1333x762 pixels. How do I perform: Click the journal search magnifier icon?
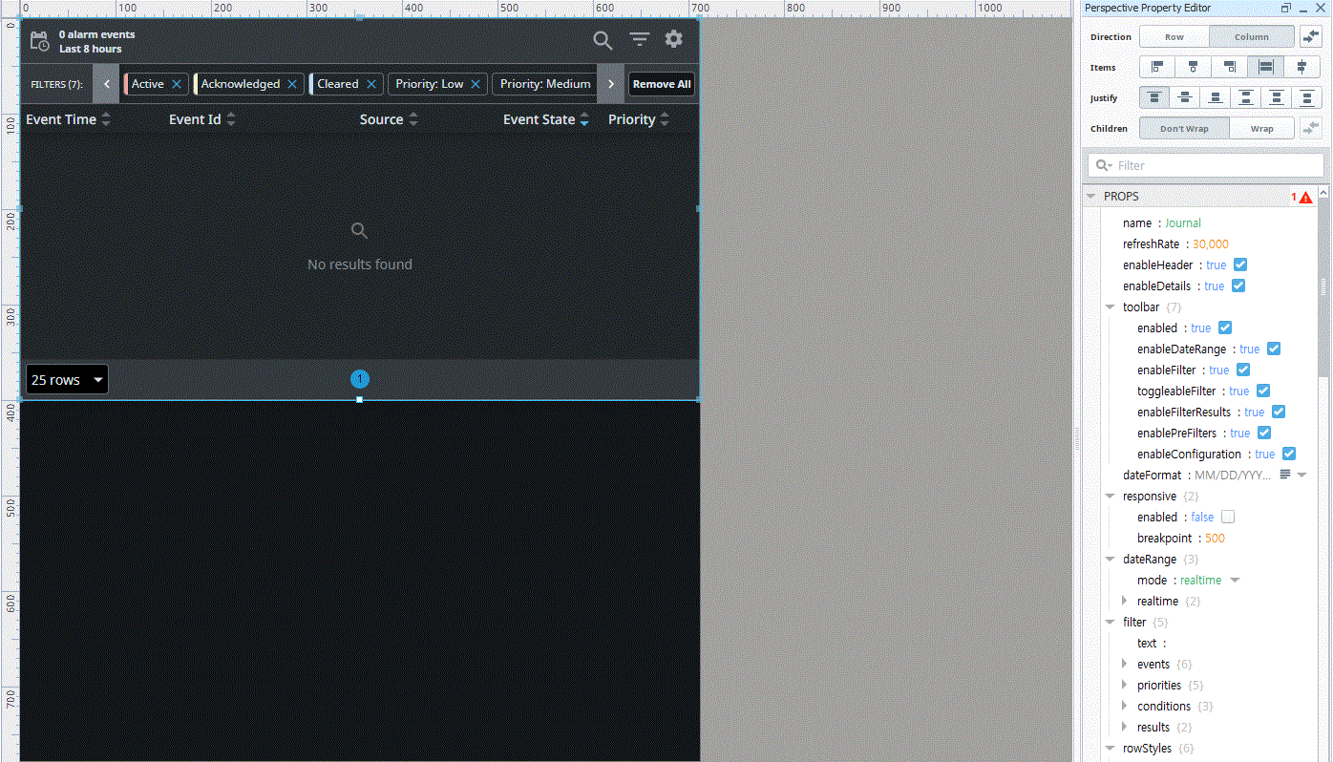coord(603,40)
